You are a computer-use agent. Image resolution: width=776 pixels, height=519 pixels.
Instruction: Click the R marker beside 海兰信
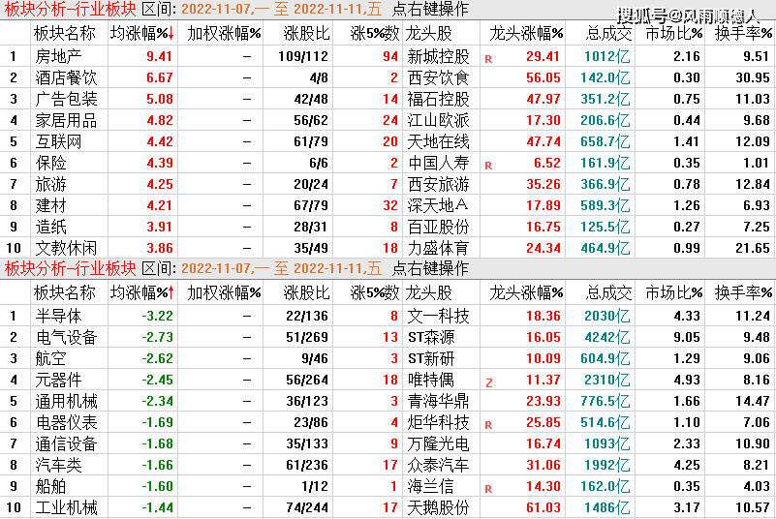(488, 488)
